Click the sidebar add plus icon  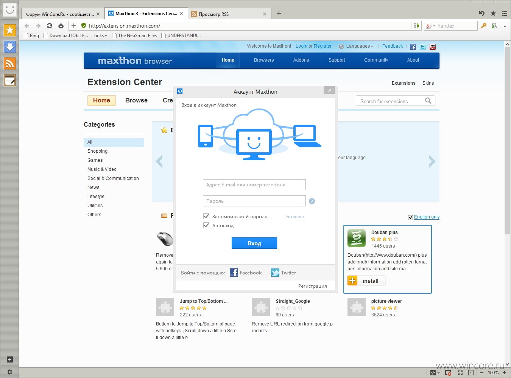[x=10, y=359]
